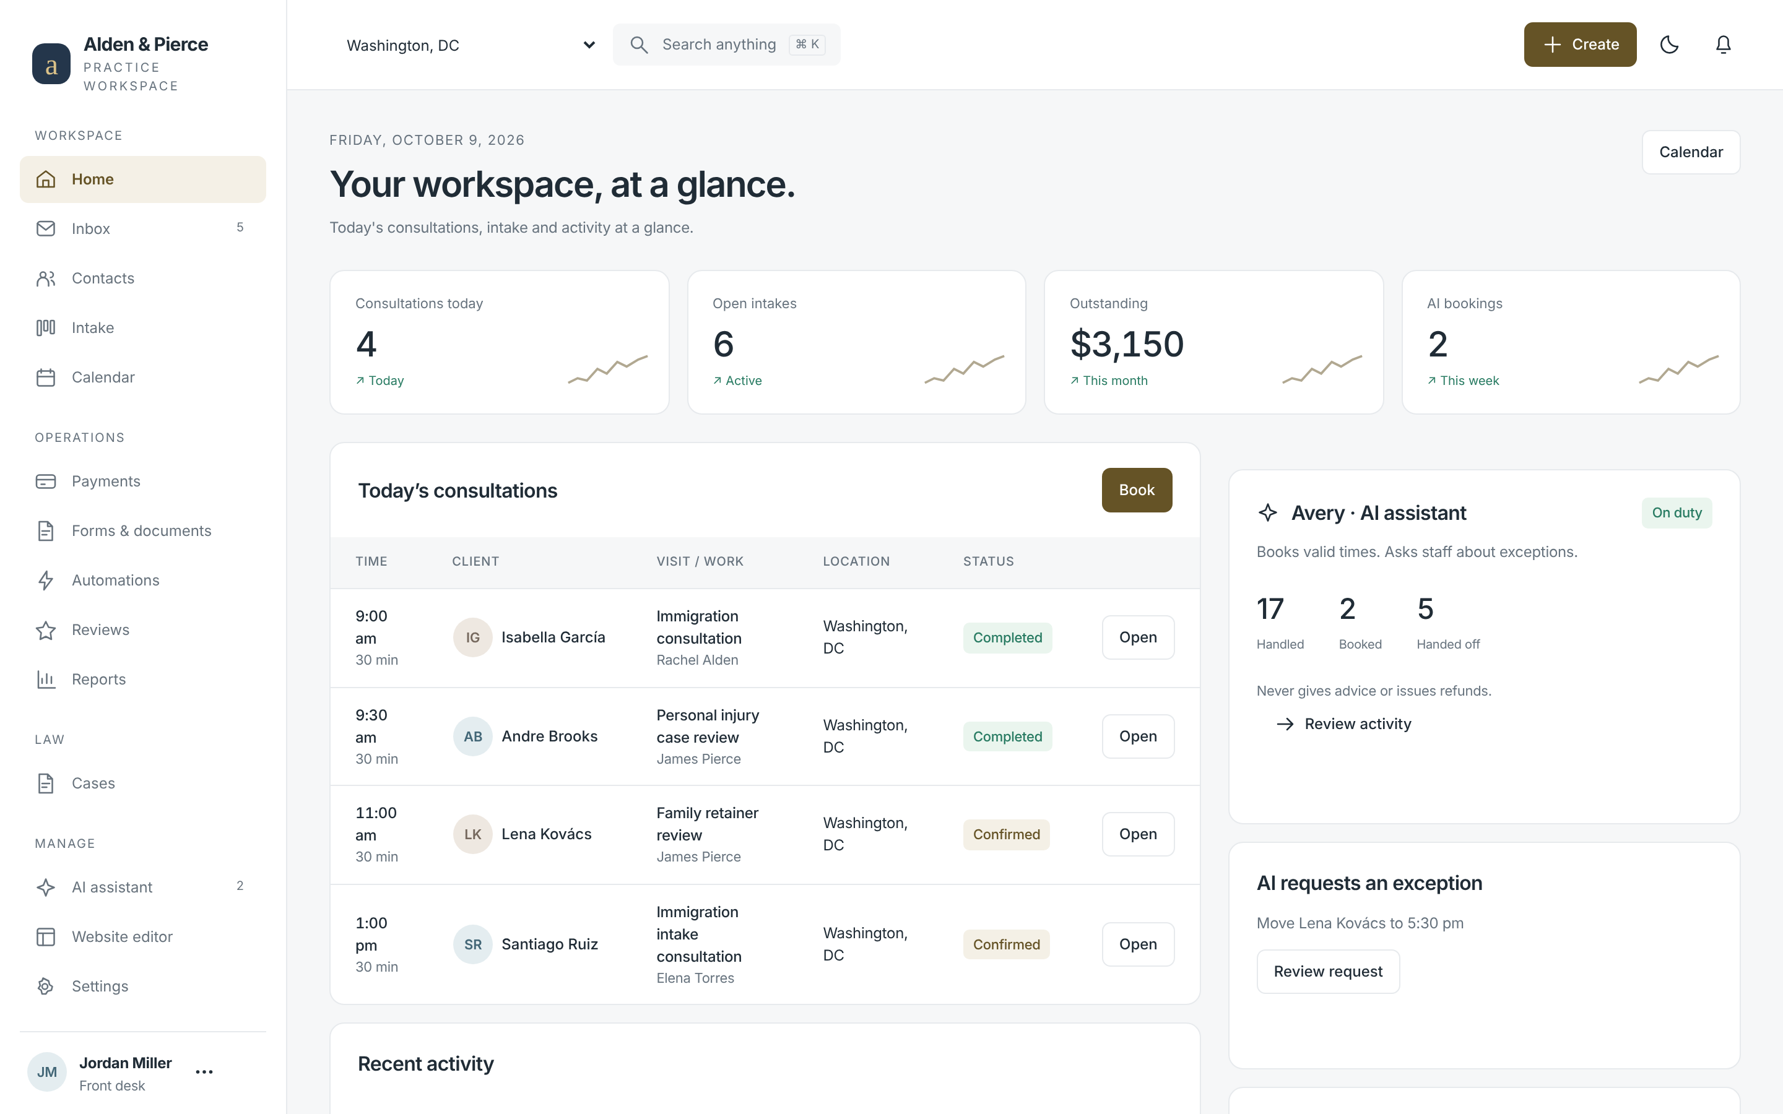Open Santiago Ruiz's consultation
The image size is (1783, 1114).
(1137, 944)
